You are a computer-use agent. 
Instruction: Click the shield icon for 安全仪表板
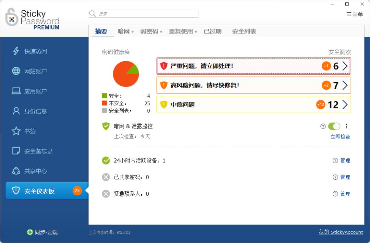click(x=16, y=190)
